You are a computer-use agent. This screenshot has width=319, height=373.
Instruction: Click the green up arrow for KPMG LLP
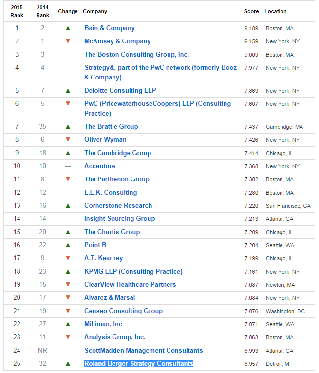[68, 271]
